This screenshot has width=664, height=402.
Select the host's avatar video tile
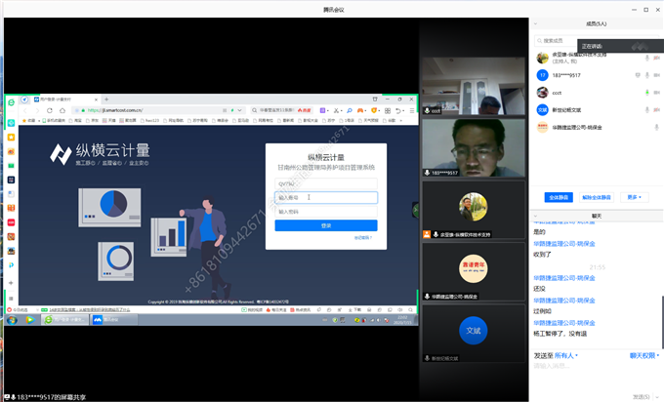tap(474, 210)
